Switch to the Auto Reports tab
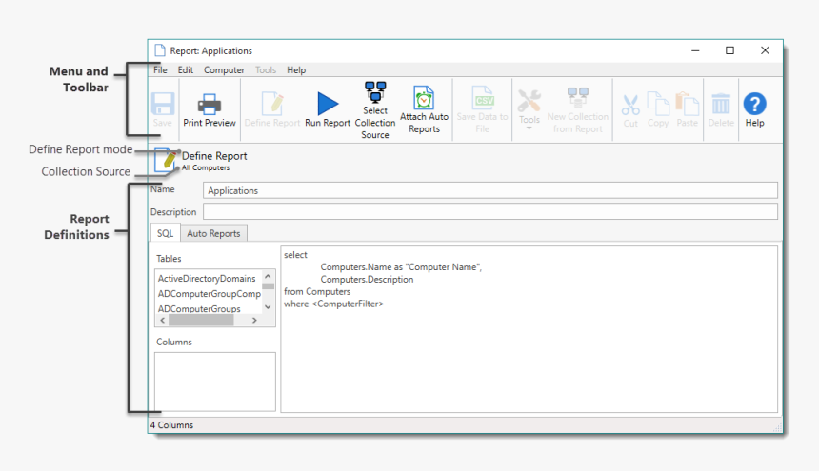 214,233
